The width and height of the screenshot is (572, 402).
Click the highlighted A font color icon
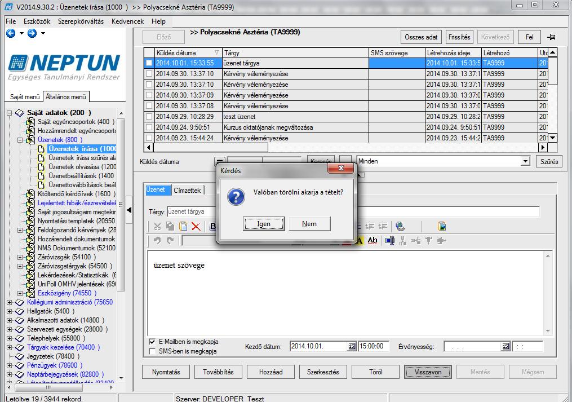click(x=360, y=240)
